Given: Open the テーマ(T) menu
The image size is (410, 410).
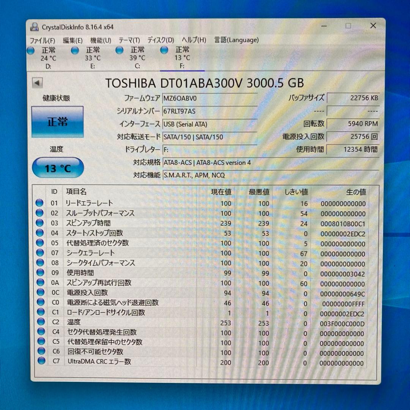Looking at the screenshot, I should (x=129, y=40).
